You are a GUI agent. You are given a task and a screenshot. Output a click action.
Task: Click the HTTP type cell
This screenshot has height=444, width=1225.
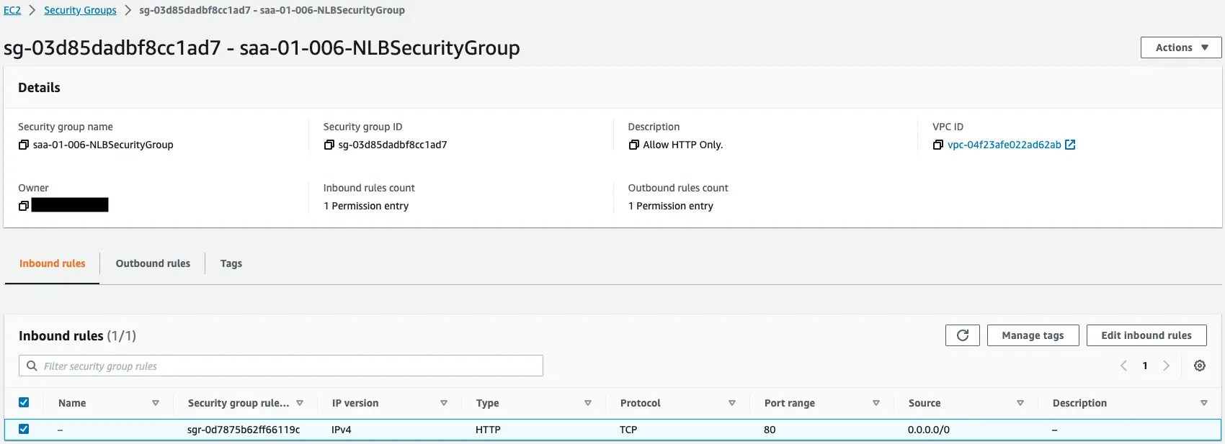point(488,430)
